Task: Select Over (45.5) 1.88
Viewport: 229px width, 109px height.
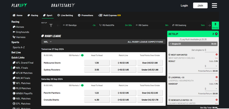Action: [150, 63]
